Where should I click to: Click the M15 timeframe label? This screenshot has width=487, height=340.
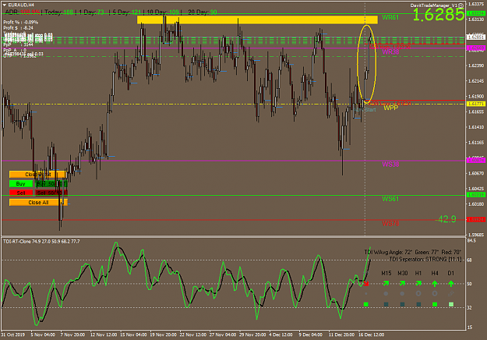click(386, 273)
